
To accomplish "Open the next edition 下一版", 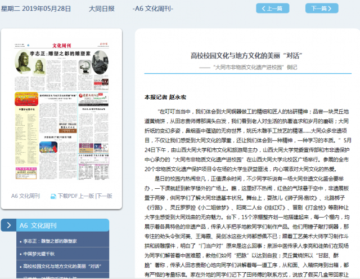I will [x=105, y=196].
